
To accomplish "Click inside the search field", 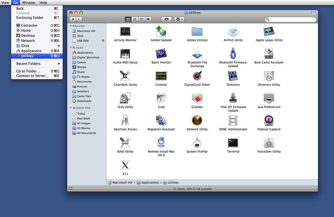I will coord(290,19).
